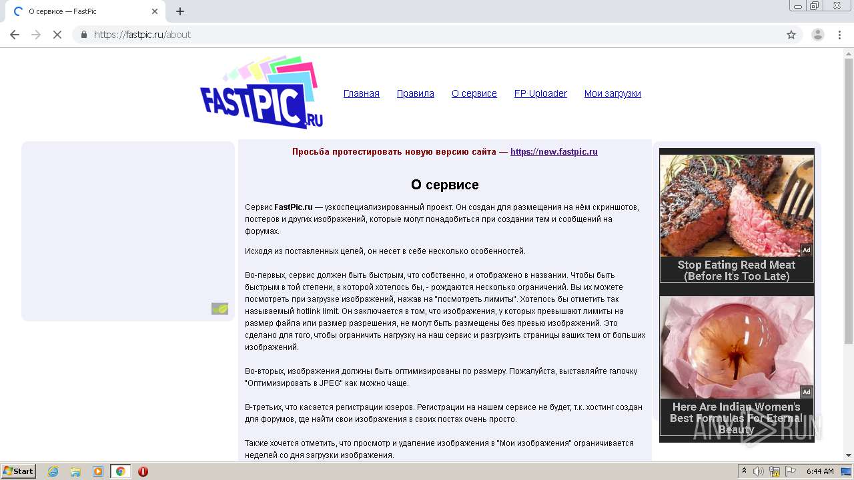
Task: Launch Internet Explorer from taskbar
Action: (53, 471)
